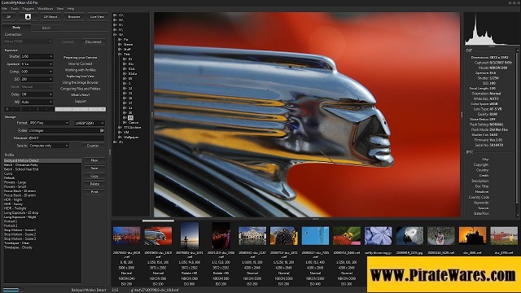Open the How to Connect help link

pos(81,63)
